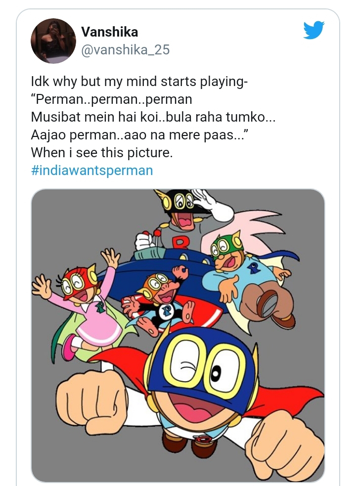Click the 'Musibat mein hai koi' line
This screenshot has width=356, height=486.
pos(153,117)
